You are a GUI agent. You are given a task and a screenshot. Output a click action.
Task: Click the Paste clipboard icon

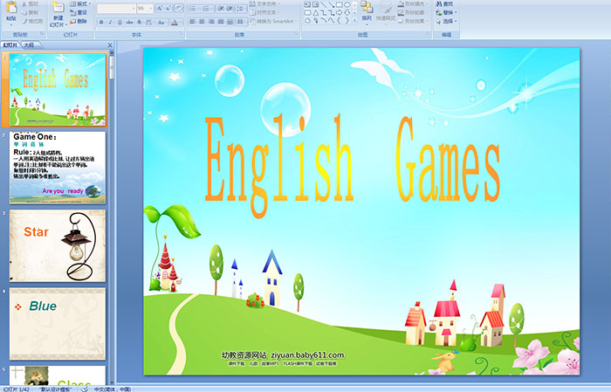pyautogui.click(x=11, y=8)
